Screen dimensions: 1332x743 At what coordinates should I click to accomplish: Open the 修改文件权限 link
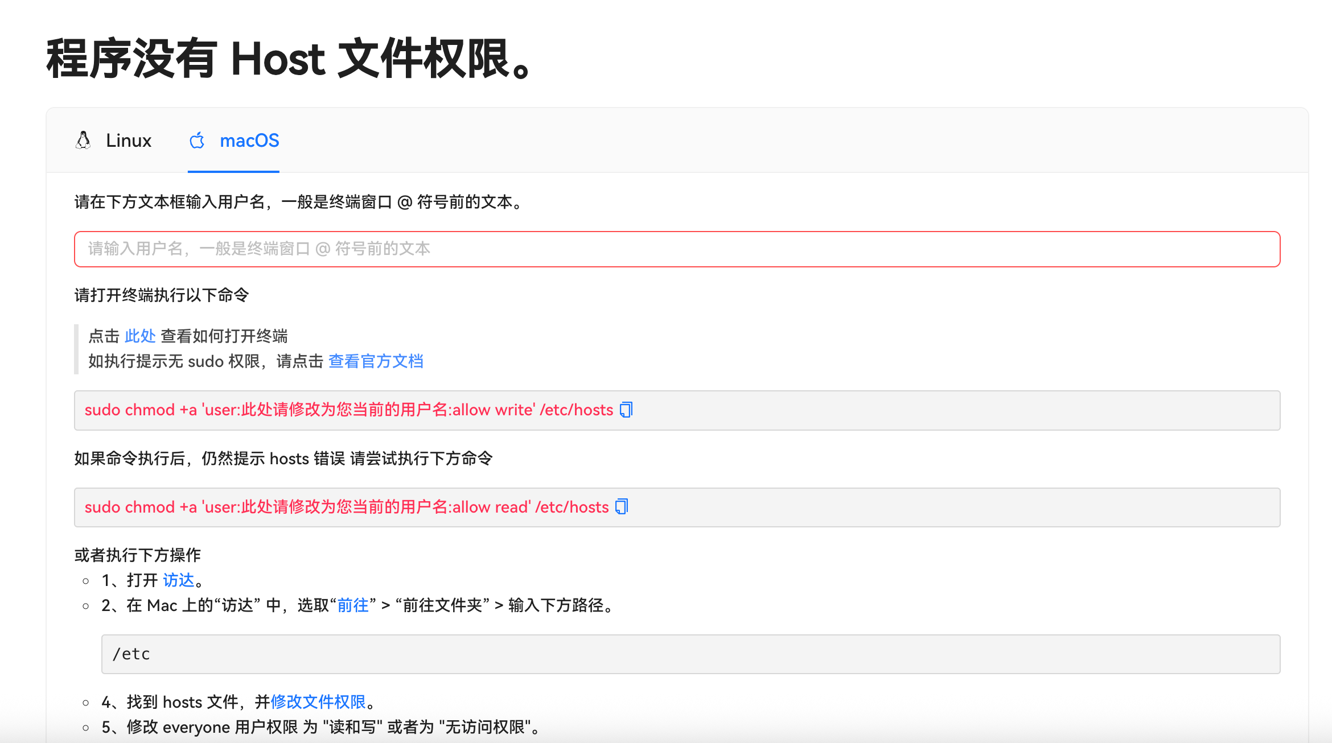tap(318, 702)
